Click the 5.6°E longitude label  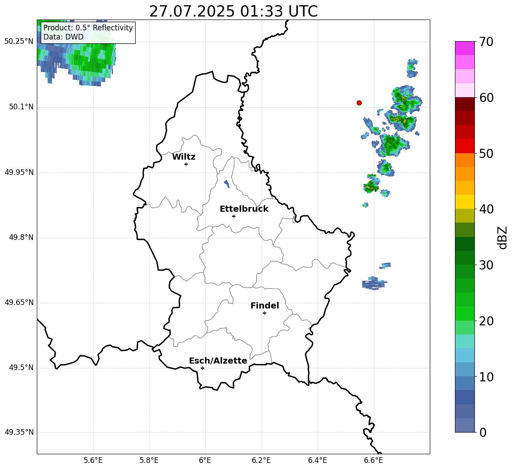(93, 461)
